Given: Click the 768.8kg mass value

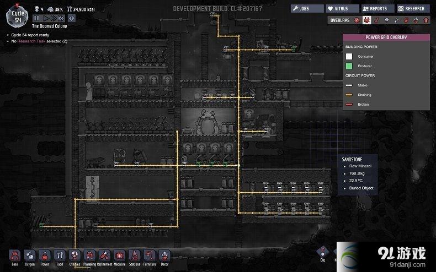Looking at the screenshot, I should coord(357,173).
